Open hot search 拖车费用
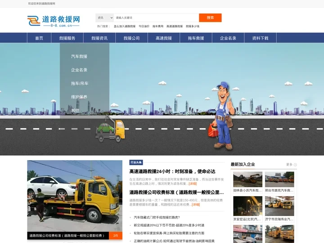Screen dimensions: 324x243 coord(158,26)
